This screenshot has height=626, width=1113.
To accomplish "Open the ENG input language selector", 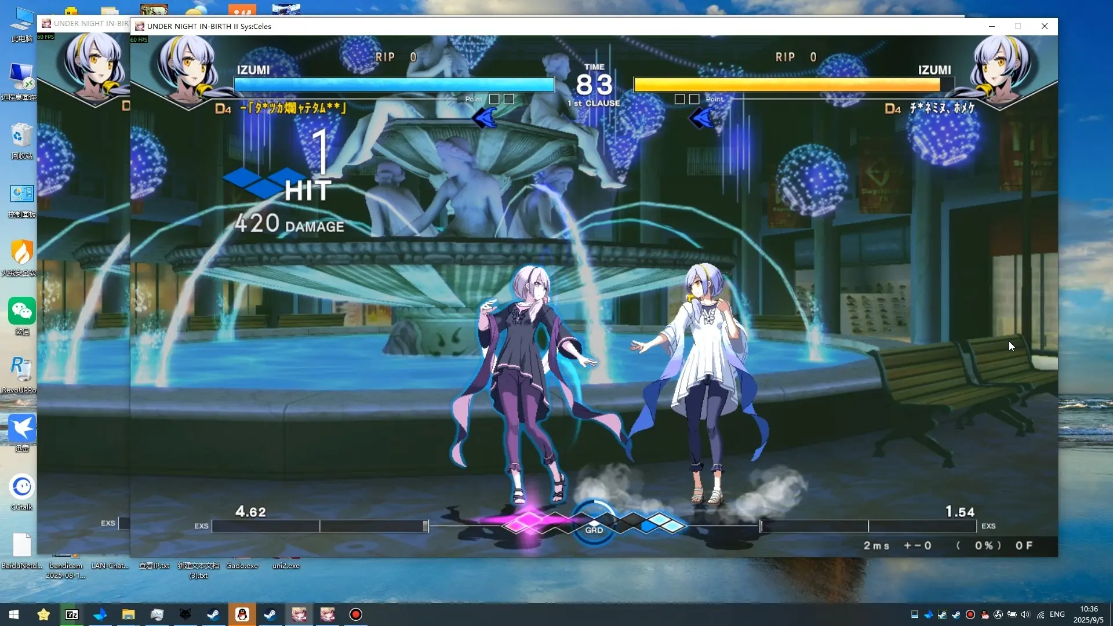I will (1057, 614).
